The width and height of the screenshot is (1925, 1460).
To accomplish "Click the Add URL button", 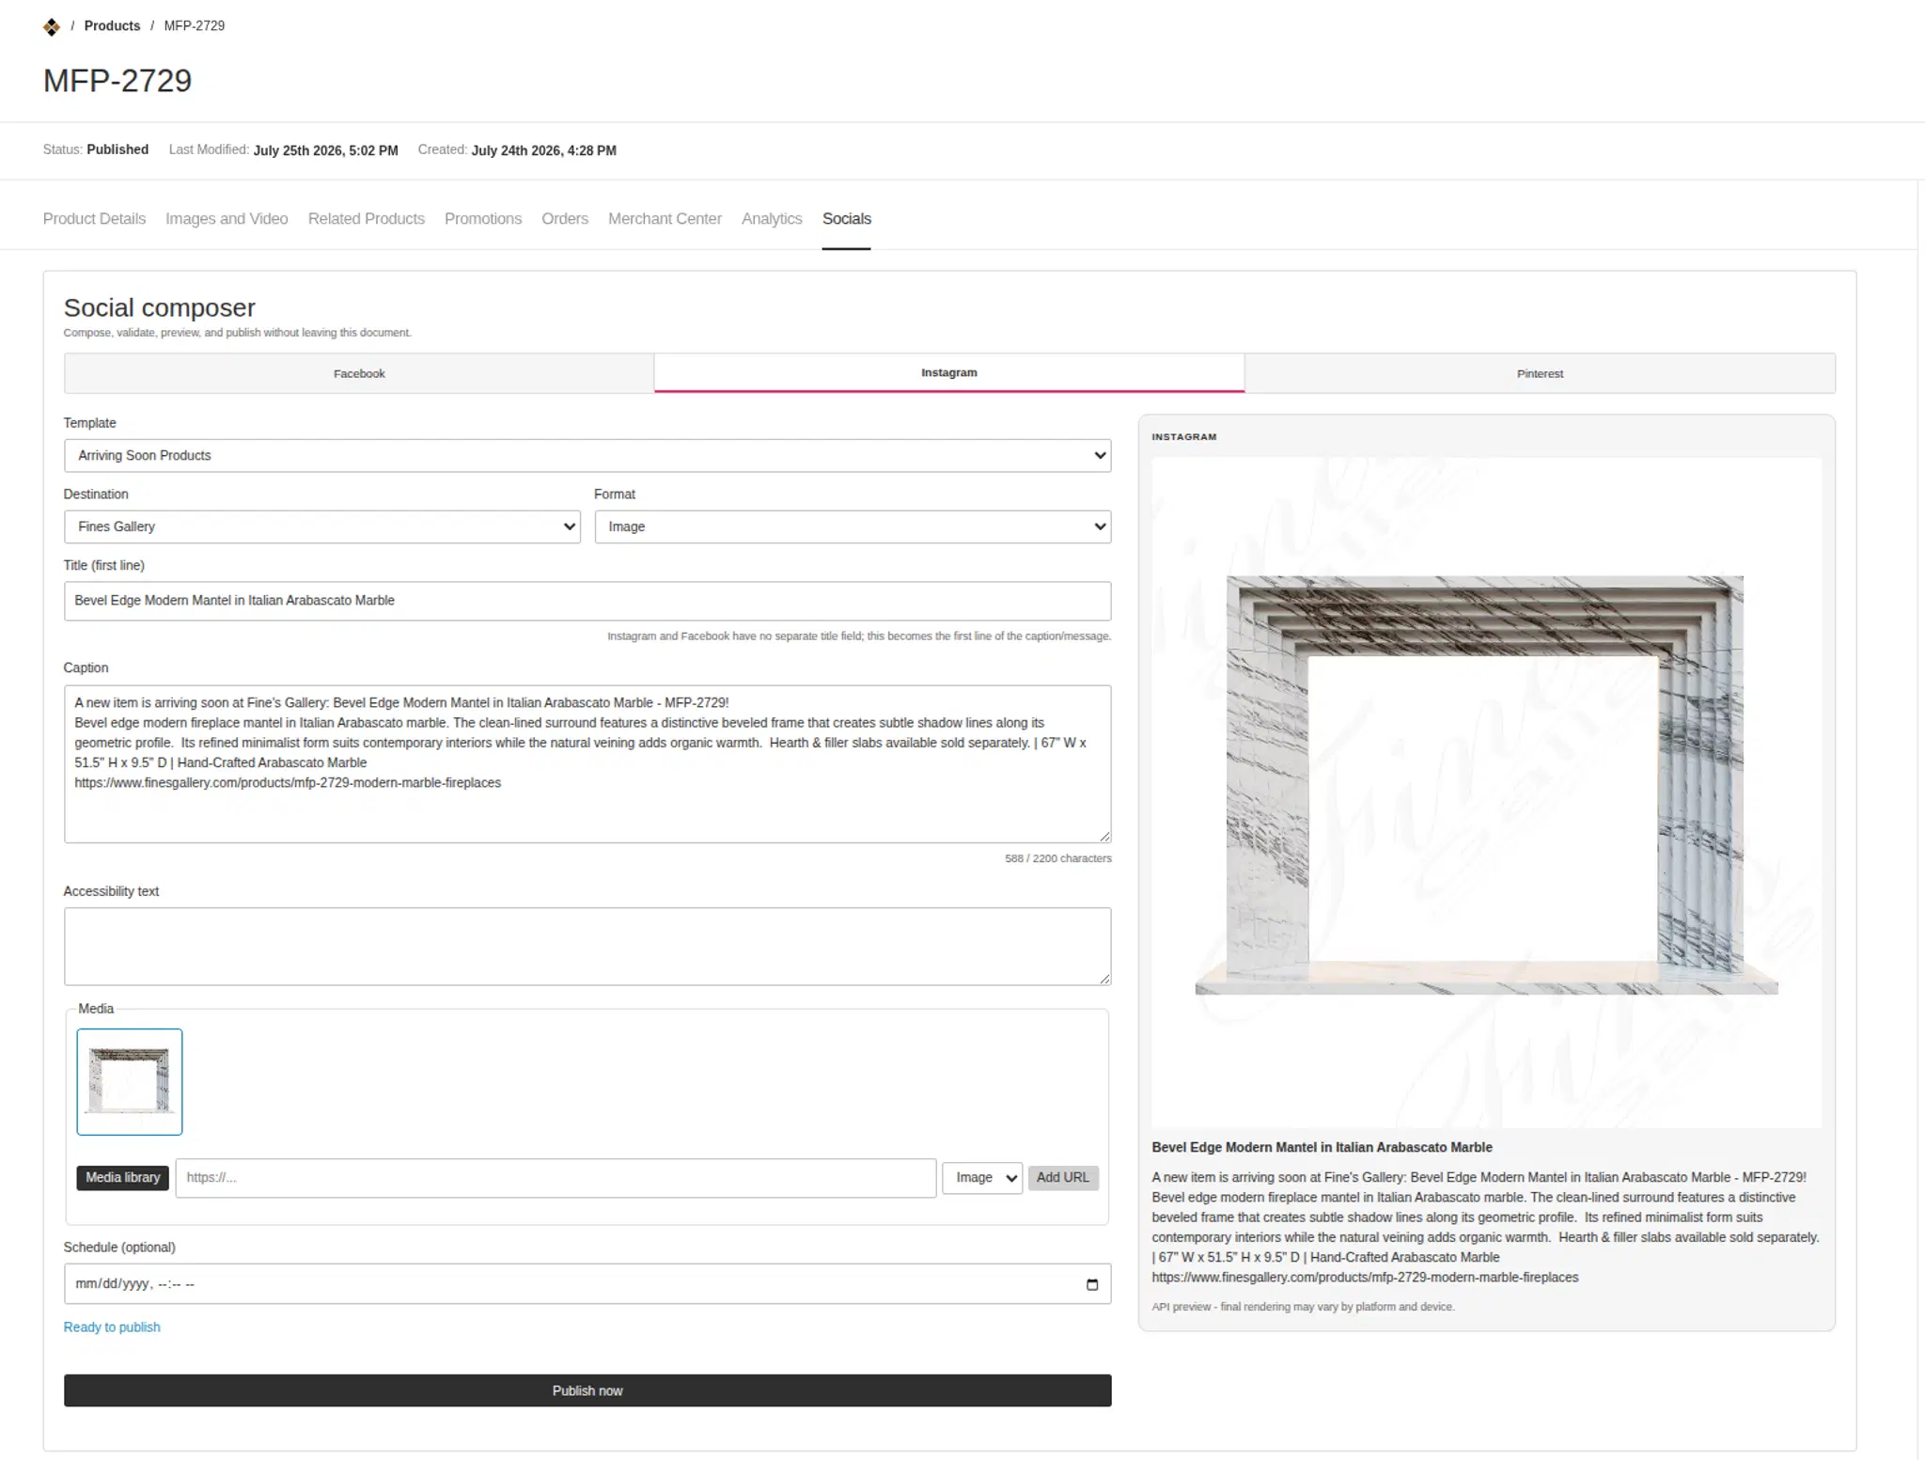I will (x=1063, y=1178).
